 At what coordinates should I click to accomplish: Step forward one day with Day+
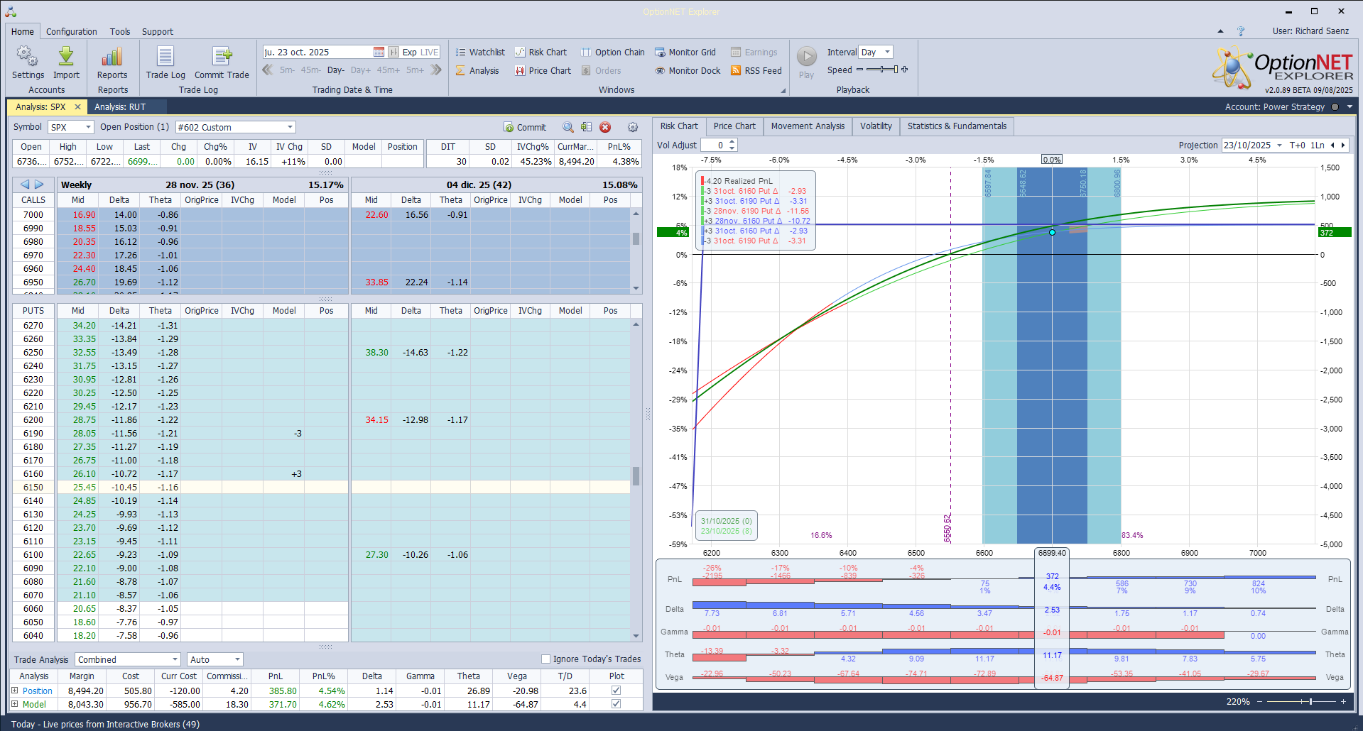tap(361, 70)
